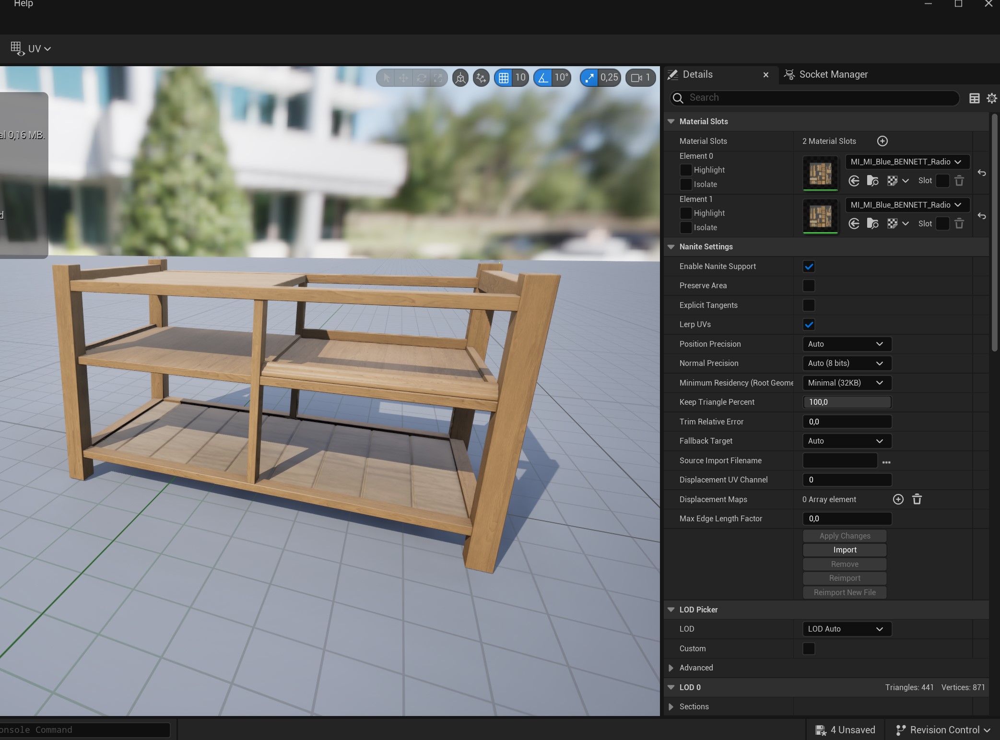Add a new material slot
This screenshot has height=740, width=1000.
882,141
